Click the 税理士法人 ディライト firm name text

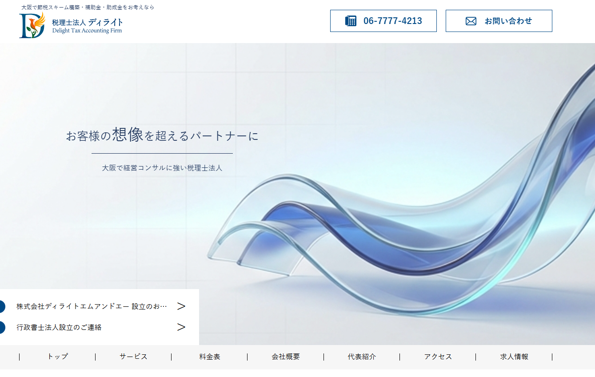(88, 22)
